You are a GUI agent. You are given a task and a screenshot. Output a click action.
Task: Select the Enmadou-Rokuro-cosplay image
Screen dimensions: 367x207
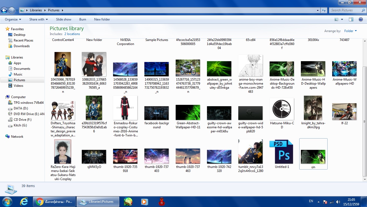pyautogui.click(x=125, y=116)
